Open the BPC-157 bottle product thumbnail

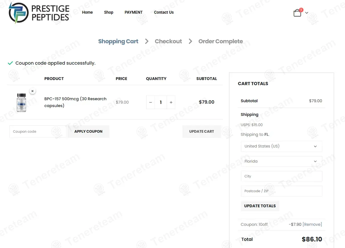point(21,102)
